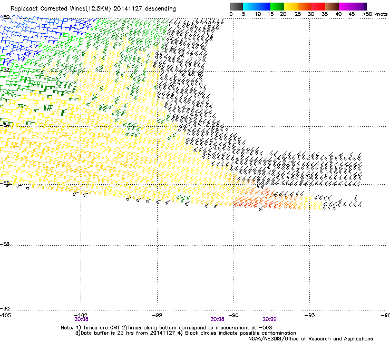This screenshot has height=342, width=390.
Task: Click the '20:08' time stamp beside -96
Action: tap(217, 319)
